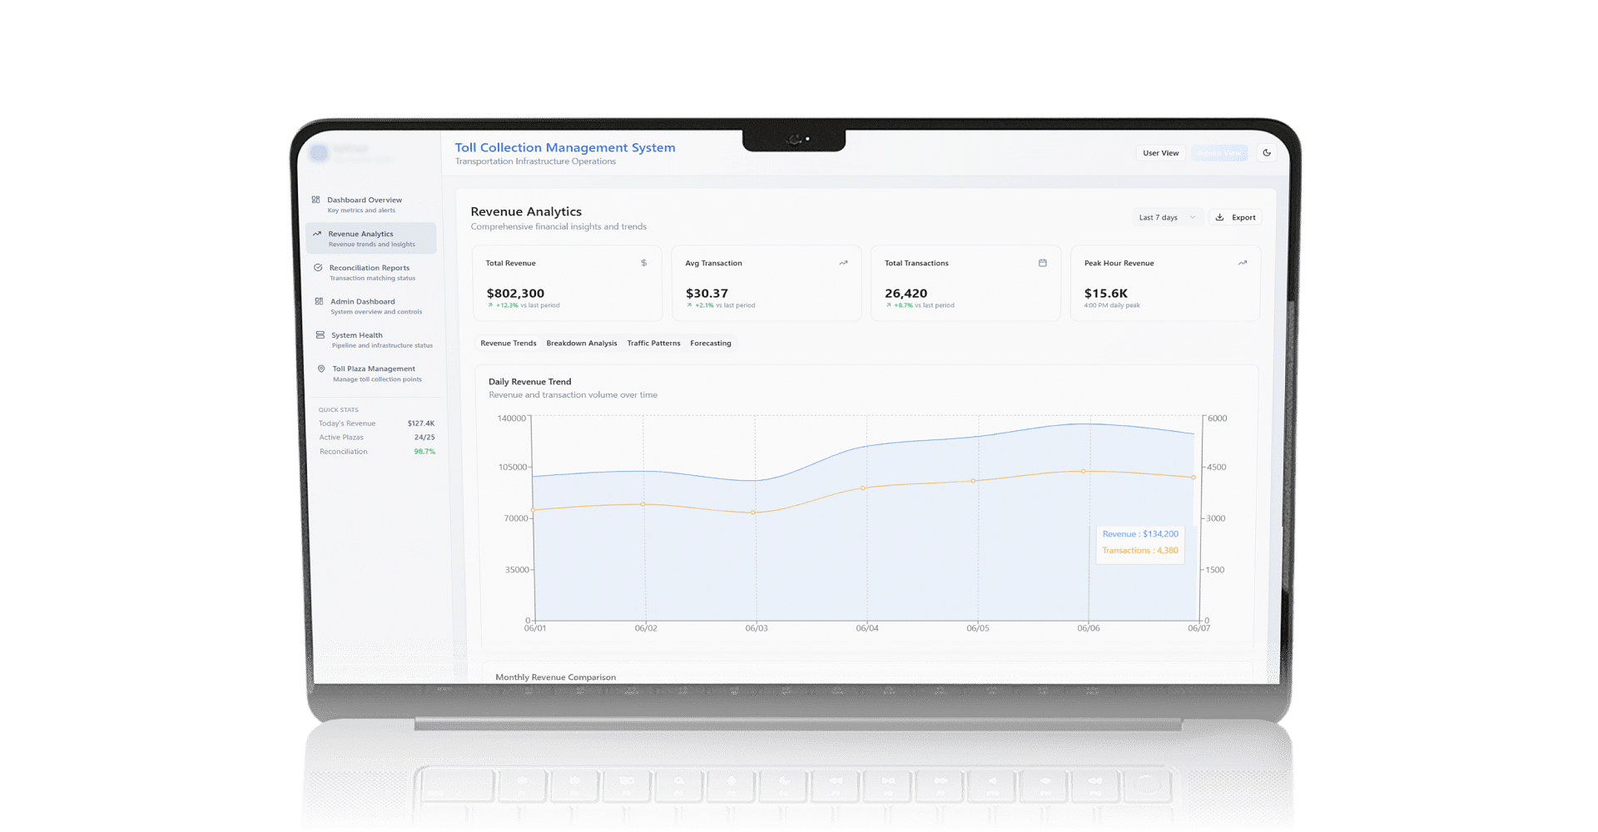Switch to Traffic Patterns tab
The image size is (1598, 832).
[x=653, y=343]
